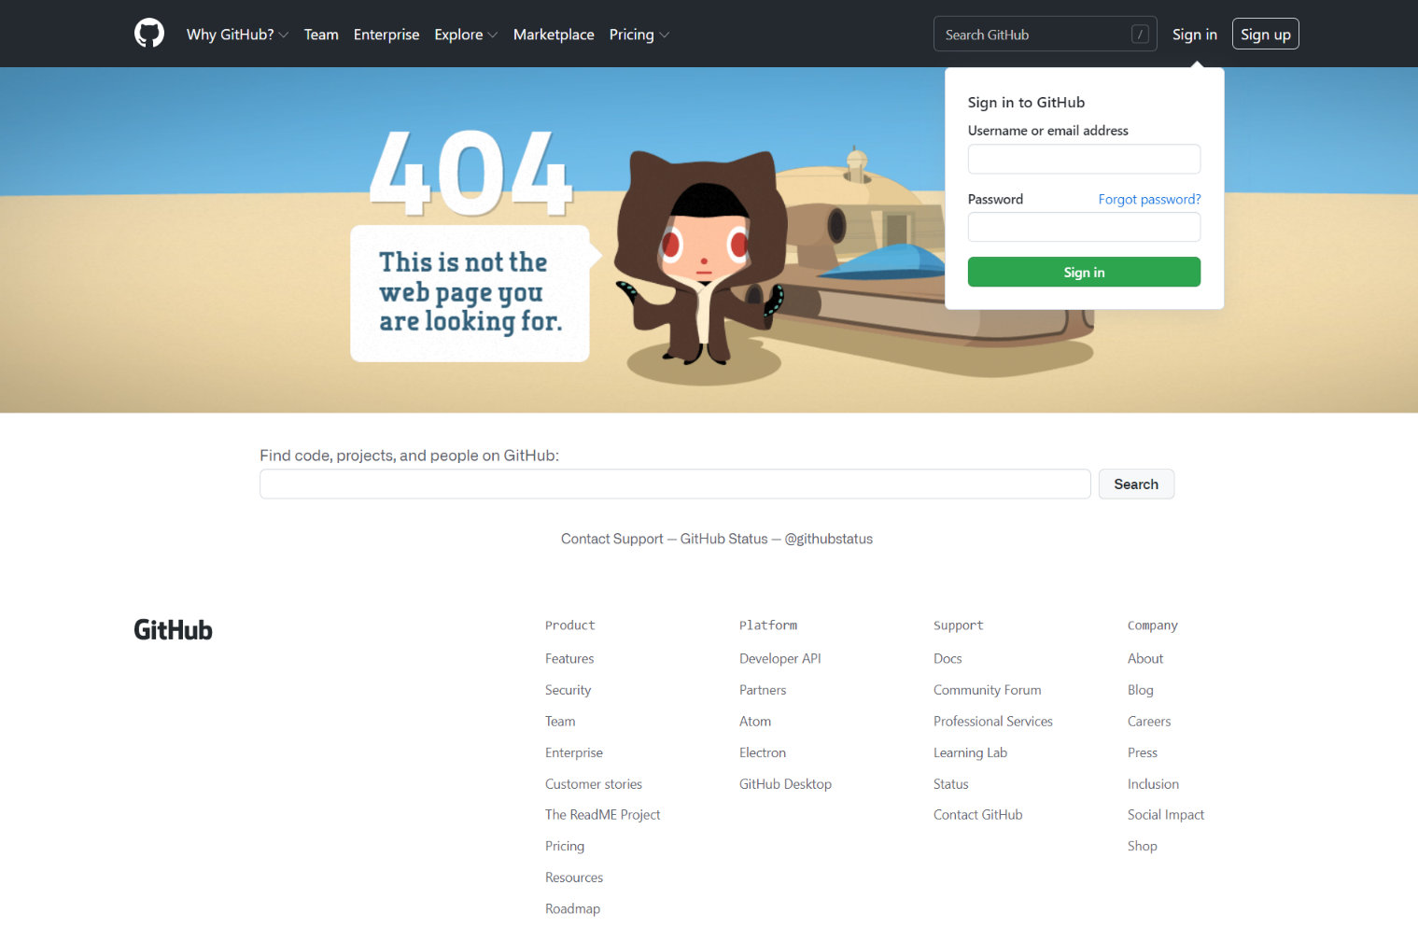The height and width of the screenshot is (941, 1418).
Task: Open Social Impact footer link
Action: click(x=1166, y=815)
